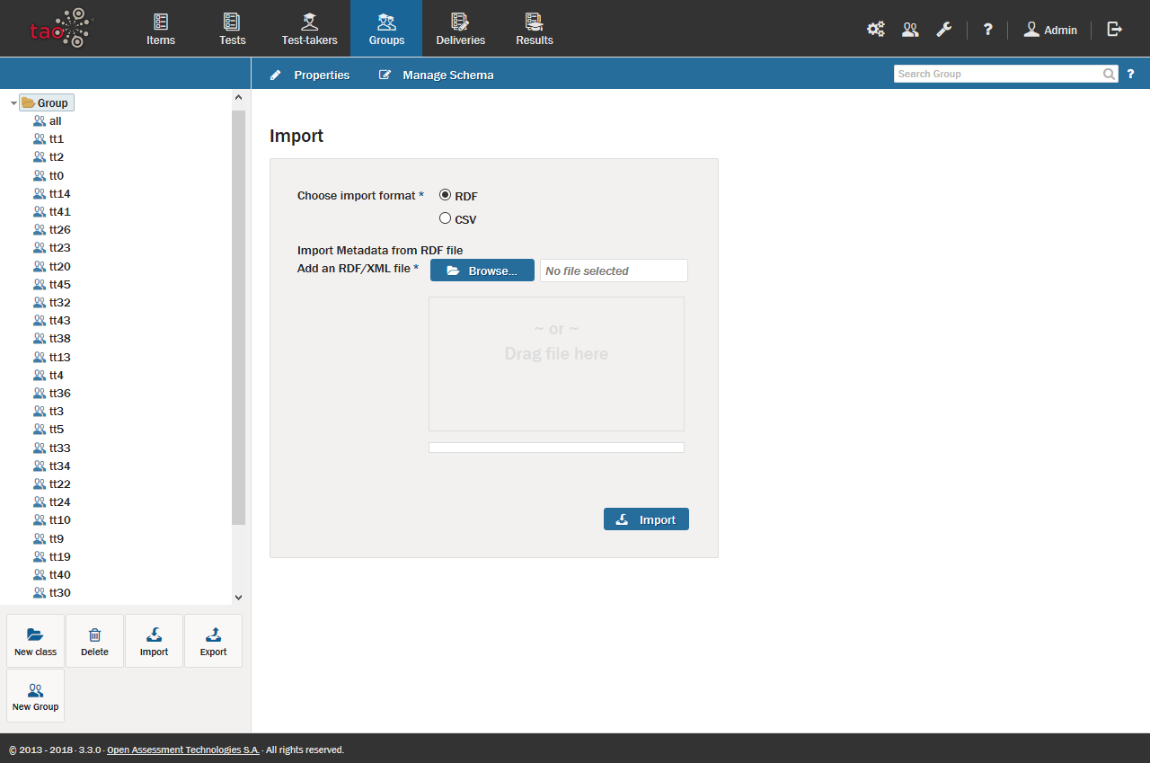Click the wrench tools icon
The image size is (1150, 763).
[x=943, y=30]
